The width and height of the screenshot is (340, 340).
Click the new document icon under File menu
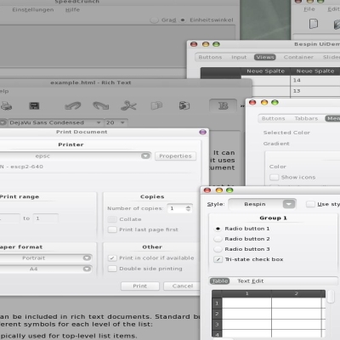coord(314,24)
